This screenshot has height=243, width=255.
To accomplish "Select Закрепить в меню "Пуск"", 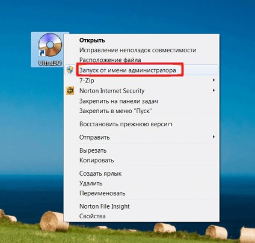I will pyautogui.click(x=115, y=111).
